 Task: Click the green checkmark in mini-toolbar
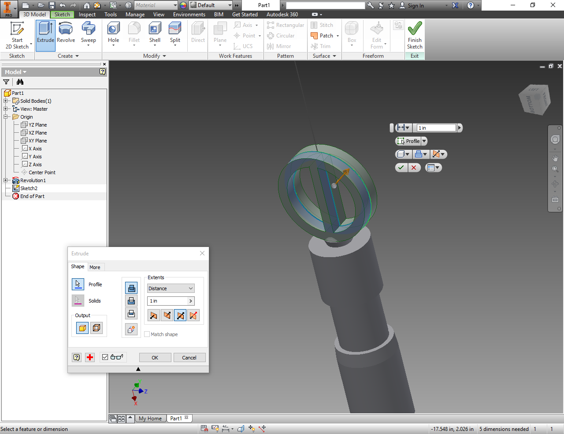pos(401,168)
